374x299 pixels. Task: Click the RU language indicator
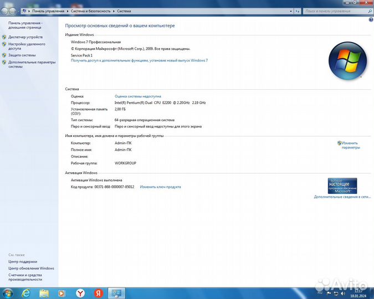click(320, 292)
